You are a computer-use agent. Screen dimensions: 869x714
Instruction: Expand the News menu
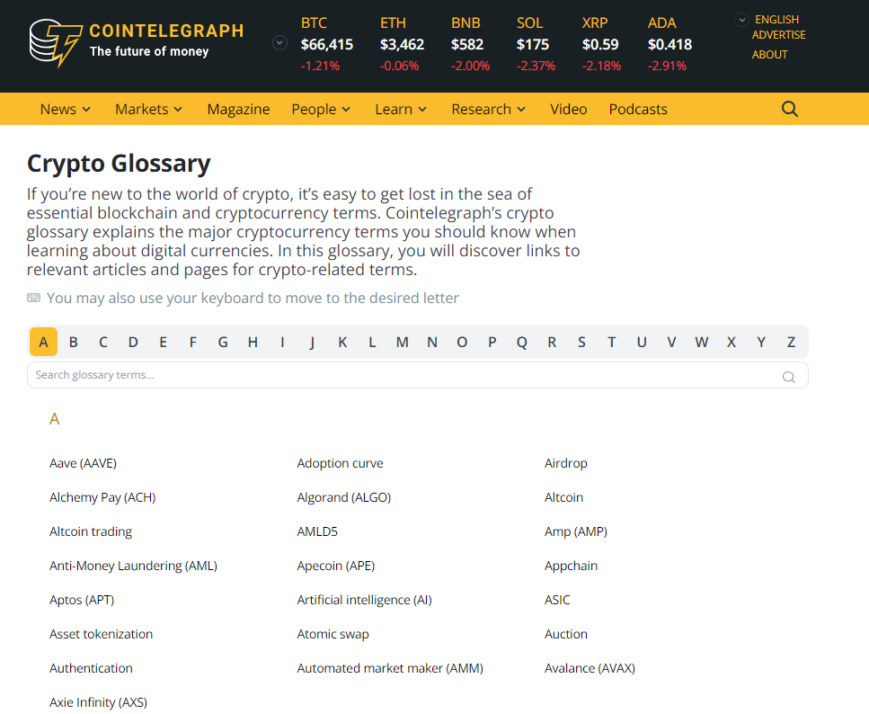click(x=66, y=110)
